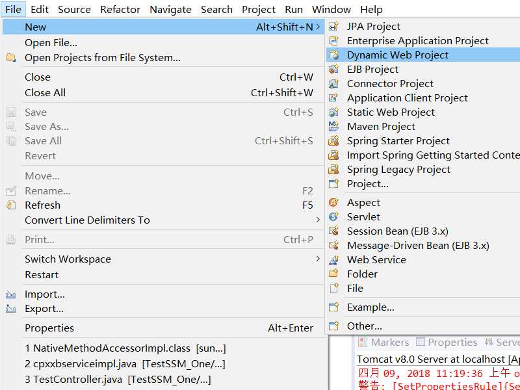Click the Other... wizard icon
Image resolution: width=520 pixels, height=390 pixels.
(x=333, y=326)
